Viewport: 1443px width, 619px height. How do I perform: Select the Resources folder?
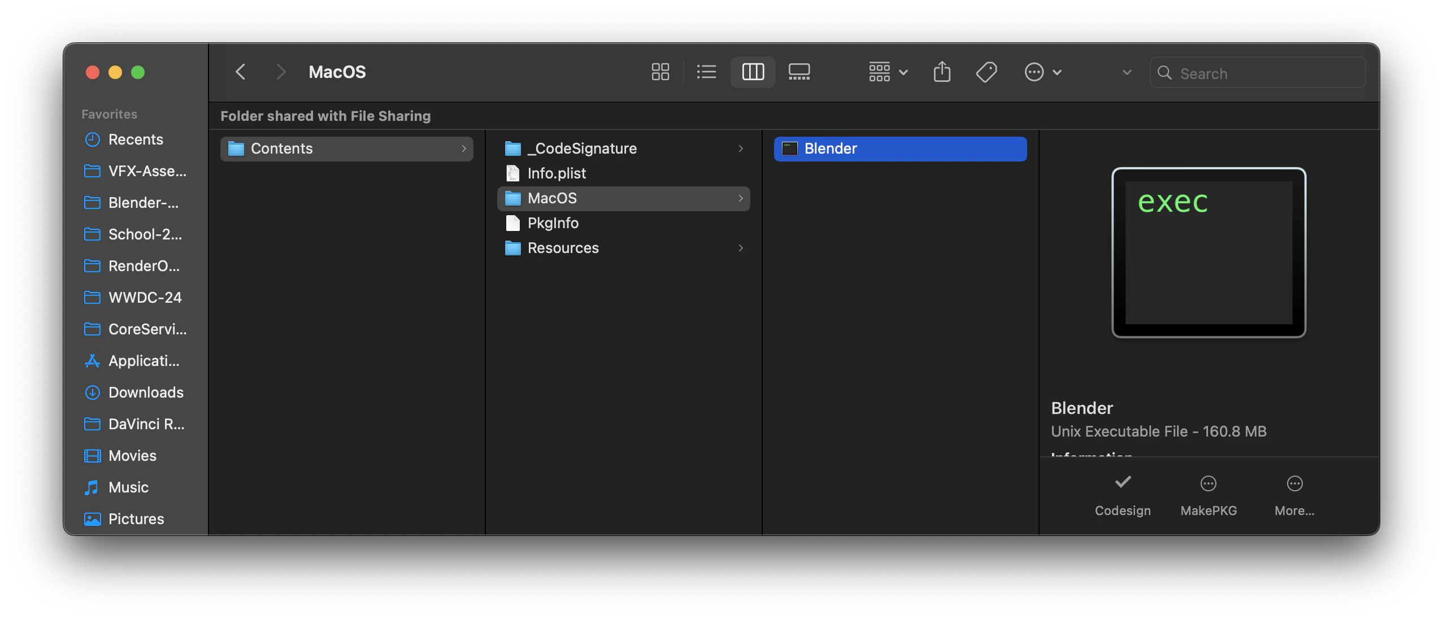624,248
